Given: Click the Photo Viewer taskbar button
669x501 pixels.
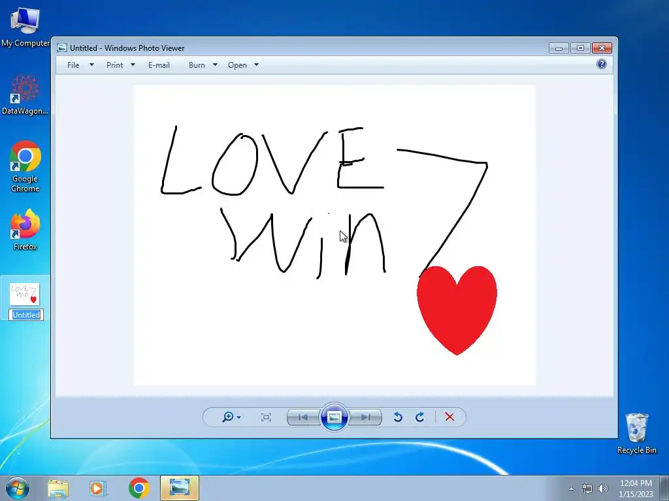Looking at the screenshot, I should pos(180,488).
